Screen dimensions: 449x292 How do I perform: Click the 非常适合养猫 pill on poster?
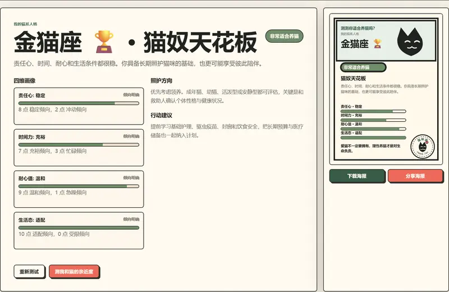pos(363,67)
